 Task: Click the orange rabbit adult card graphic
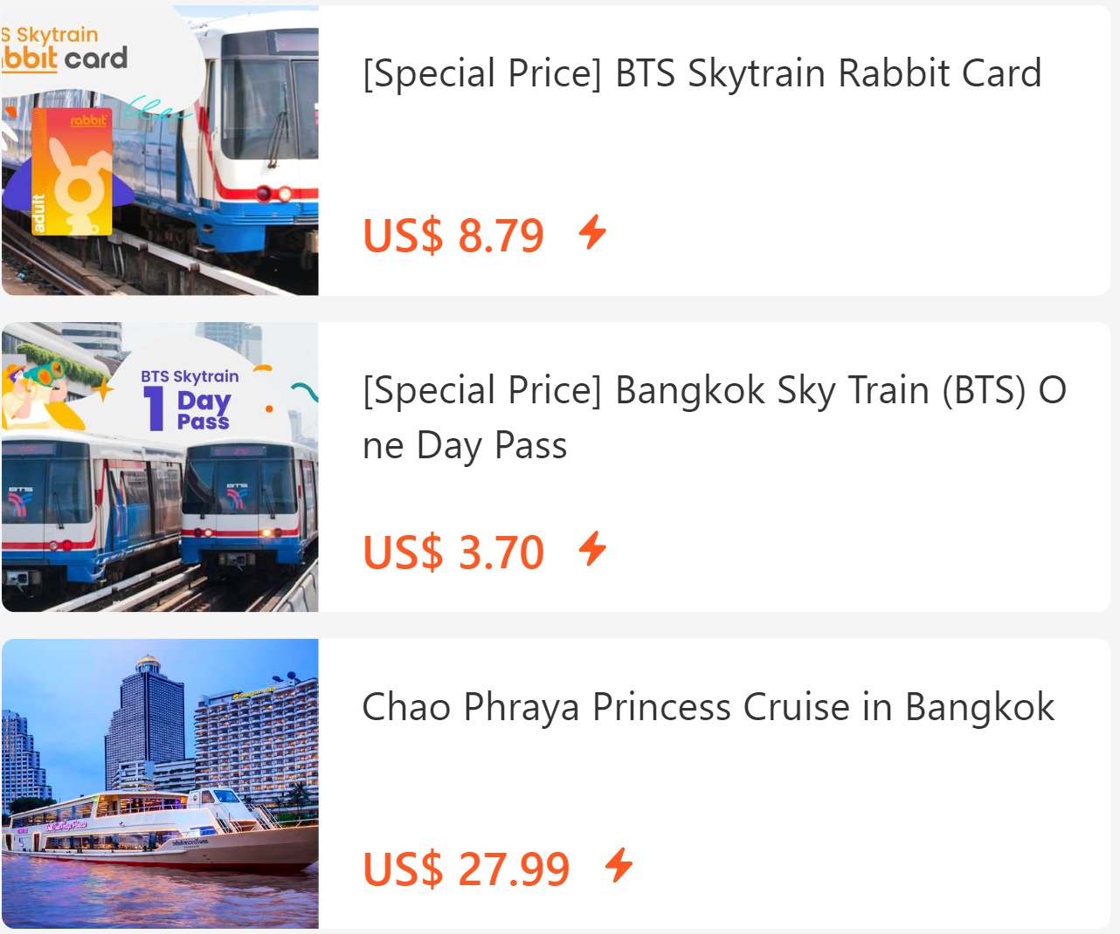coord(73,174)
